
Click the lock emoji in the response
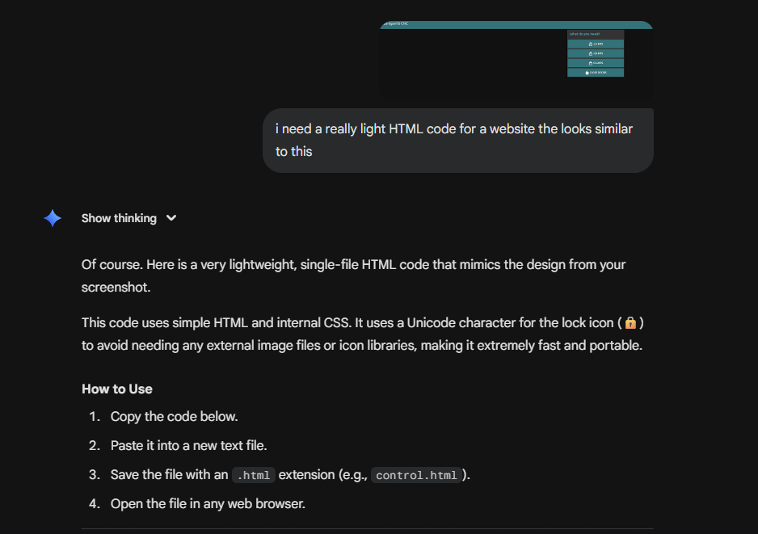(x=630, y=323)
